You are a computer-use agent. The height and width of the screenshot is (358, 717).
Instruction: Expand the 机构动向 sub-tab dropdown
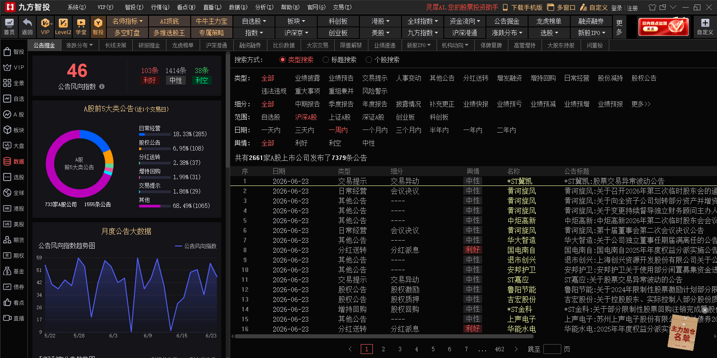pos(455,45)
